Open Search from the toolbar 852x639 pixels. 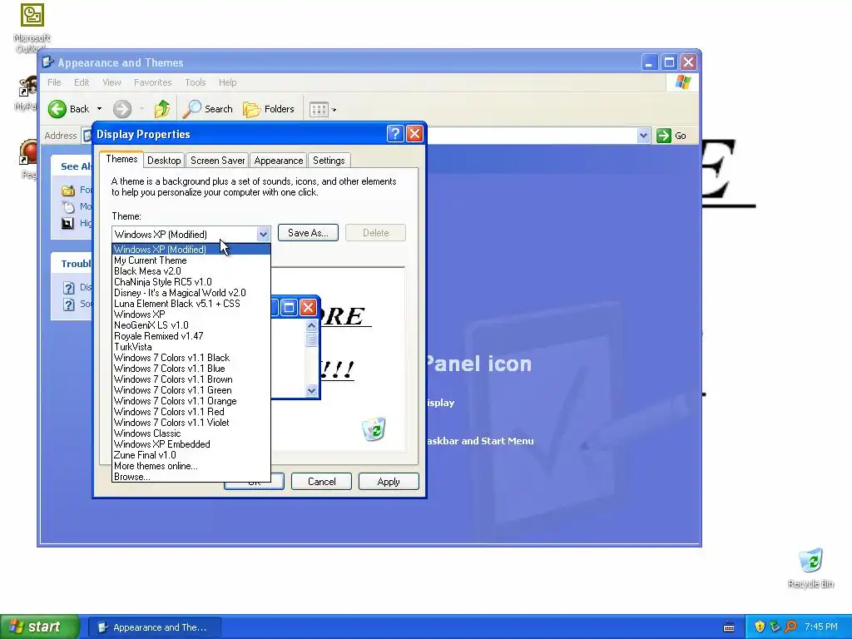pos(207,109)
